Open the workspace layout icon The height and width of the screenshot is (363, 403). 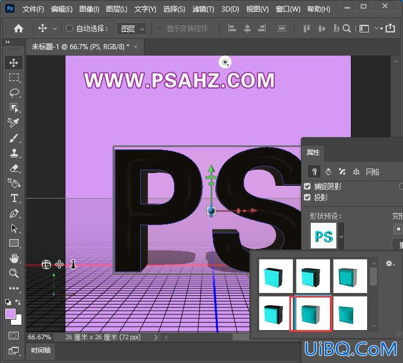(x=364, y=28)
